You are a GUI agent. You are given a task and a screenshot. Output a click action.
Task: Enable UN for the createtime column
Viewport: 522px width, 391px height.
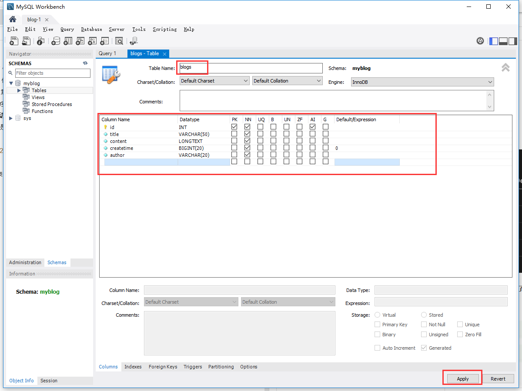click(x=286, y=148)
